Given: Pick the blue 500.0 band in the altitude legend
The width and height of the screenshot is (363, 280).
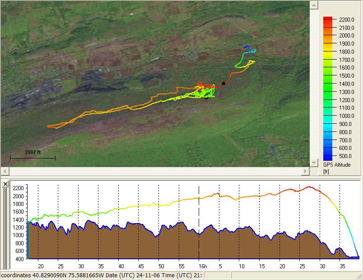Looking at the screenshot, I should [x=328, y=157].
